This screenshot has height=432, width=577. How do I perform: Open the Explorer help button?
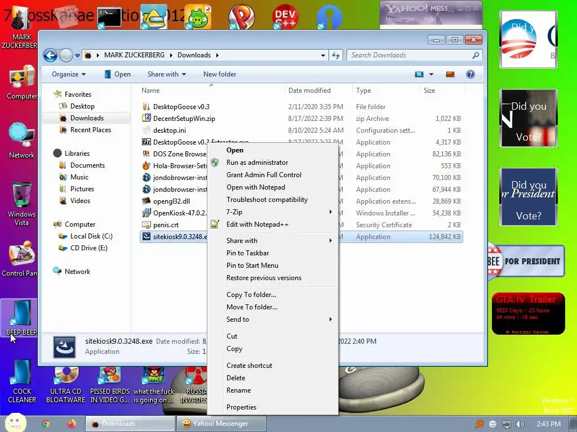tap(470, 74)
